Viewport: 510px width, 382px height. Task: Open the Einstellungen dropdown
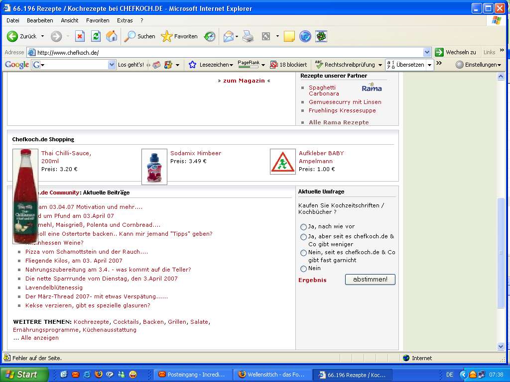click(x=478, y=65)
